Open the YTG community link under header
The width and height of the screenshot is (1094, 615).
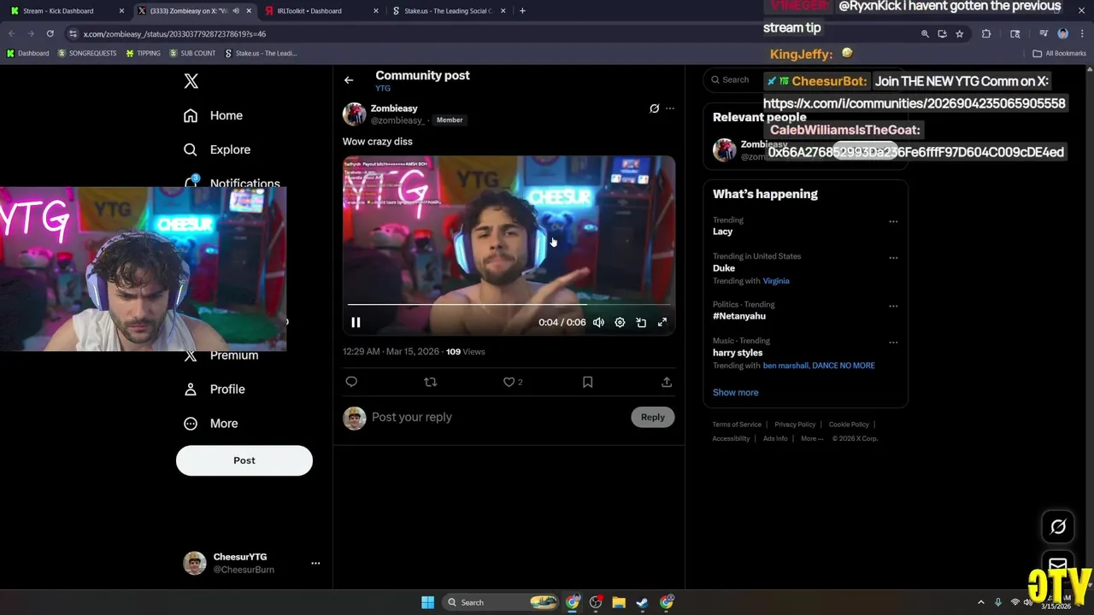[x=383, y=88]
